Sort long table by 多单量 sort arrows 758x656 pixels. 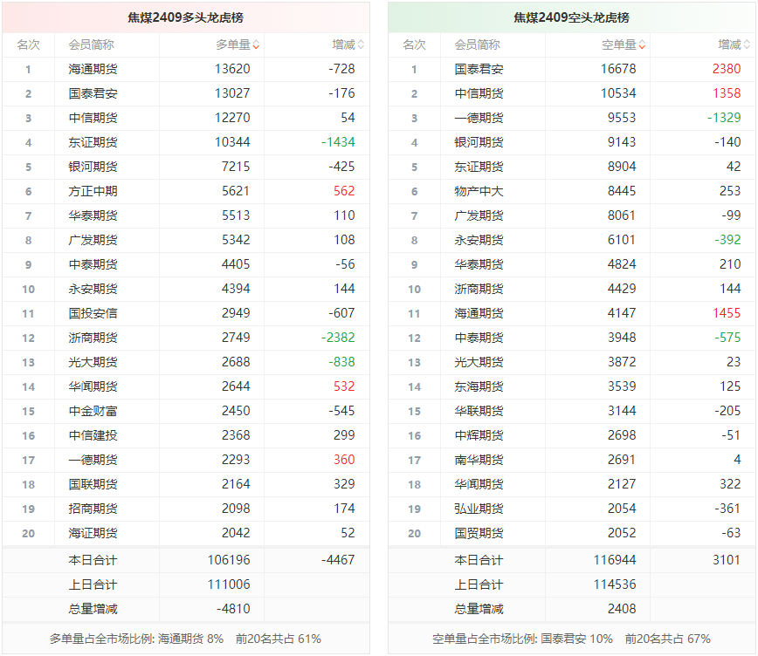tap(256, 44)
